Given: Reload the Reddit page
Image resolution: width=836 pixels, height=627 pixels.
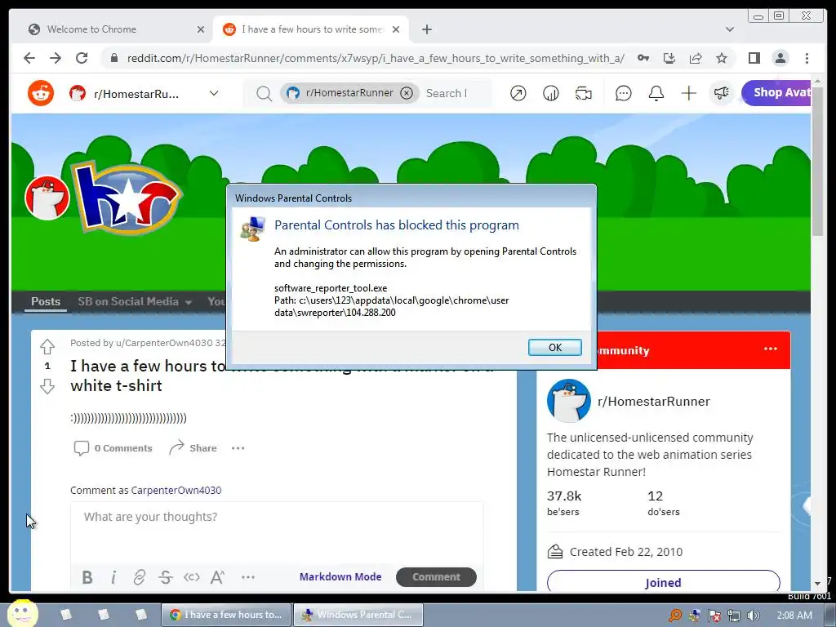Looking at the screenshot, I should point(82,58).
